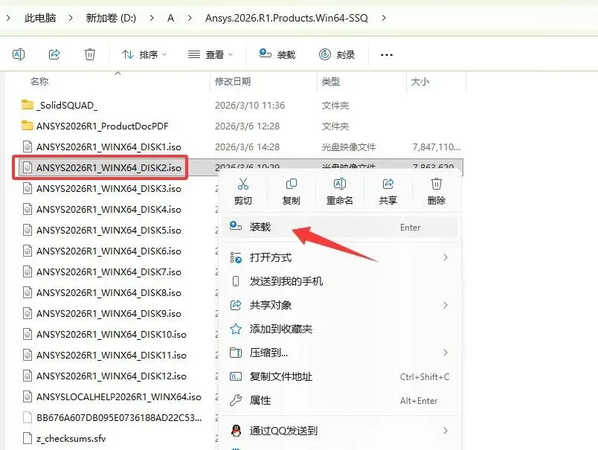Sort by the 类型 column header
The height and width of the screenshot is (450, 598).
point(330,81)
